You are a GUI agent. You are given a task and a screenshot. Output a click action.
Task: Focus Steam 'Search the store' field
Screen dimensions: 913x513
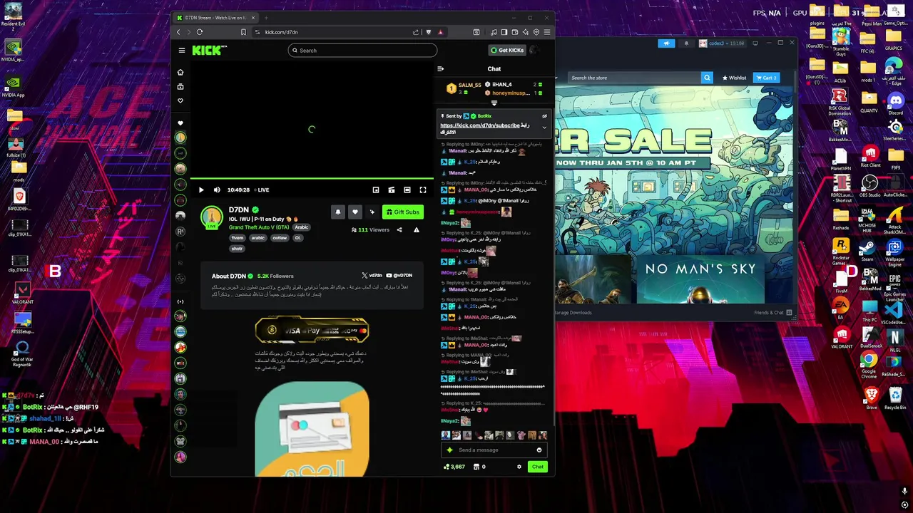[x=634, y=78]
